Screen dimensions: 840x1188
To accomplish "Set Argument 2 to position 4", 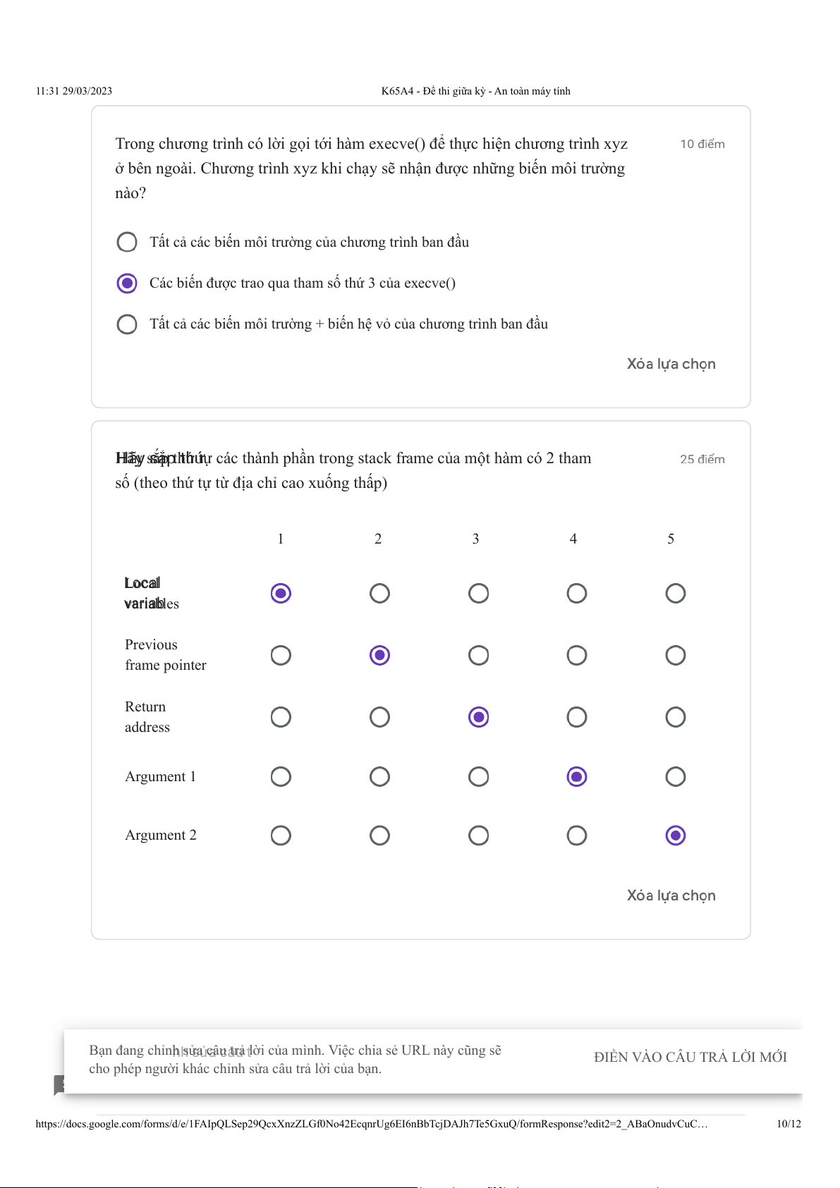I will pyautogui.click(x=576, y=835).
